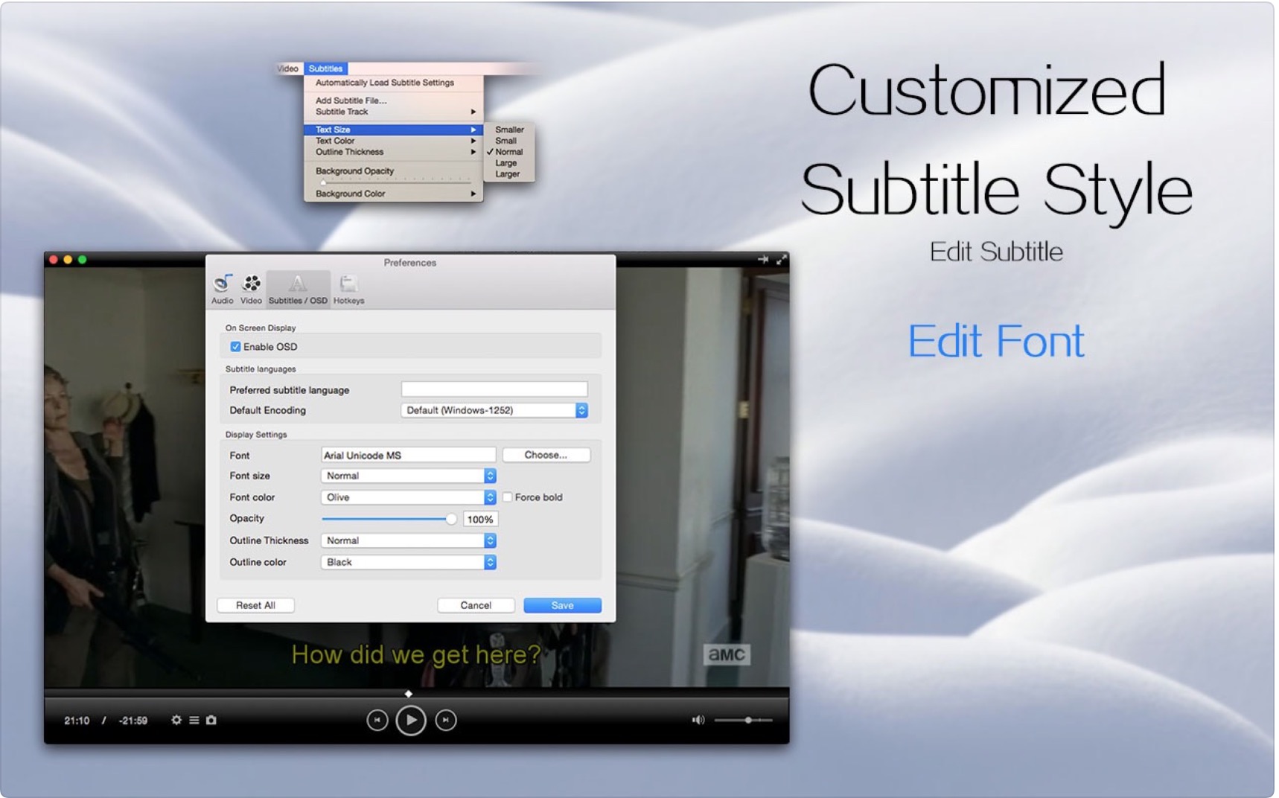Click the Cancel button

(476, 605)
